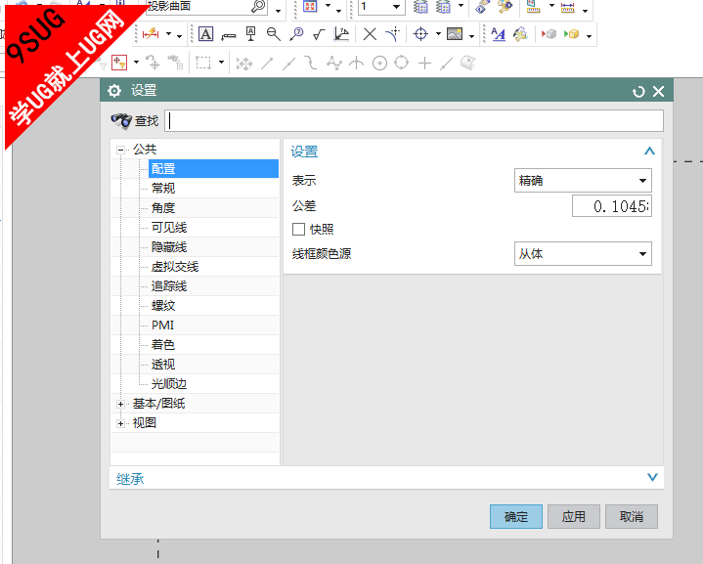Expand the 视图 tree node
This screenshot has height=564, width=703.
pyautogui.click(x=120, y=423)
